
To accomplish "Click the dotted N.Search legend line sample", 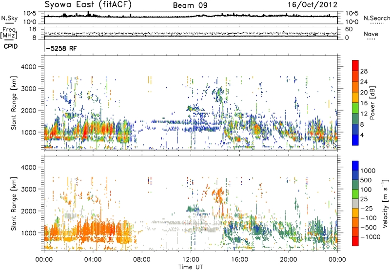I will click(377, 23).
